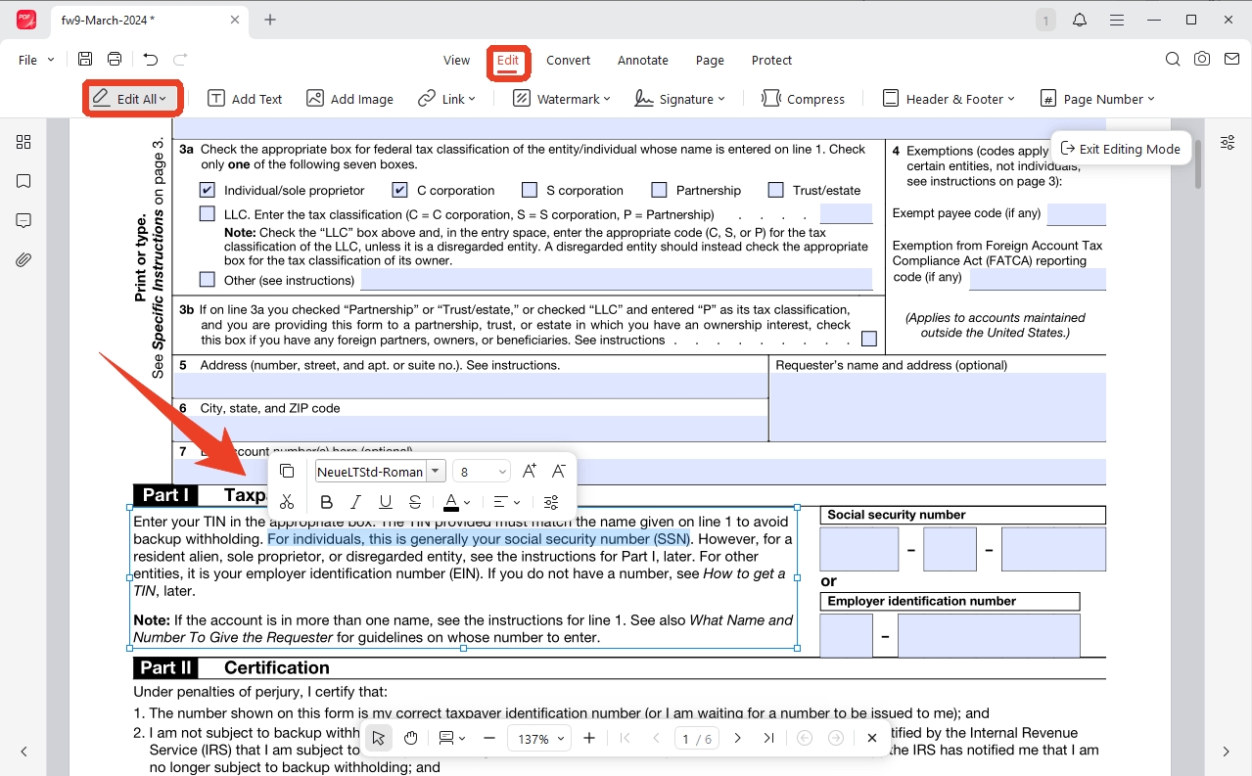Decrease font size with smaller A icon
The width and height of the screenshot is (1252, 776).
(x=558, y=472)
